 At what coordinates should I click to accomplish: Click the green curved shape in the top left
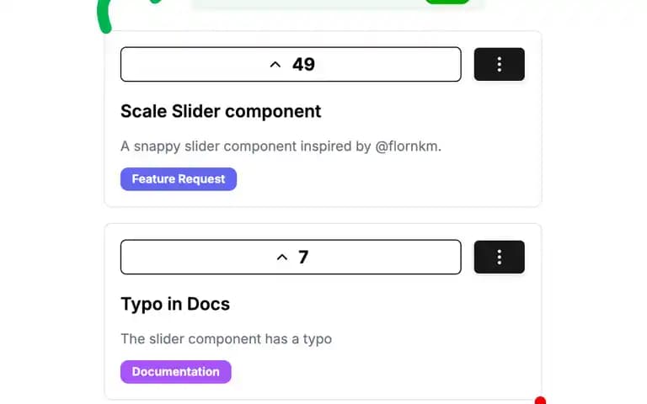(x=104, y=17)
